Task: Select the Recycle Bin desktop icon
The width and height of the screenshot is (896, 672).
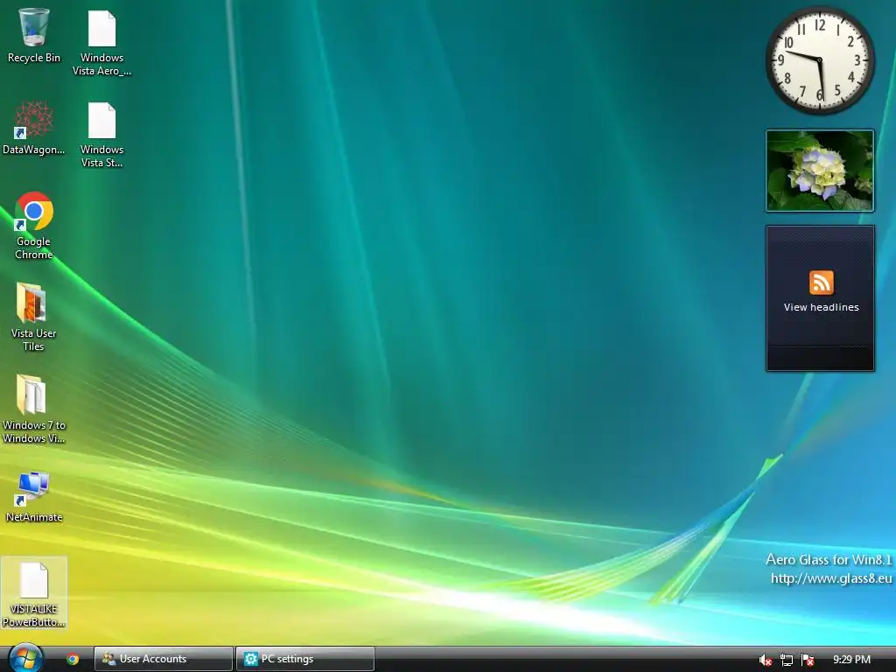Action: (x=34, y=35)
